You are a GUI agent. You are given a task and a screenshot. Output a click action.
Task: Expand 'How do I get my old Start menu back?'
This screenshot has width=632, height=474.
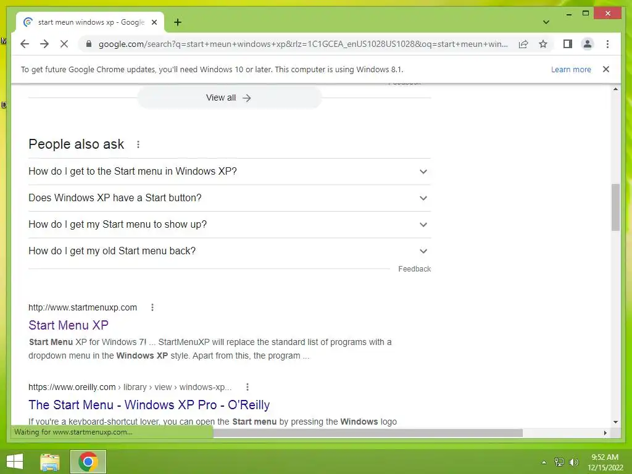click(x=230, y=251)
